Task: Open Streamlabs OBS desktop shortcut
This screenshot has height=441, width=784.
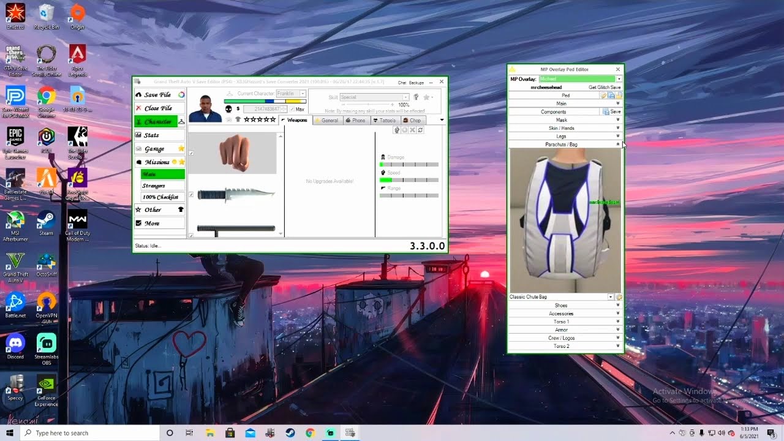Action: click(x=46, y=350)
